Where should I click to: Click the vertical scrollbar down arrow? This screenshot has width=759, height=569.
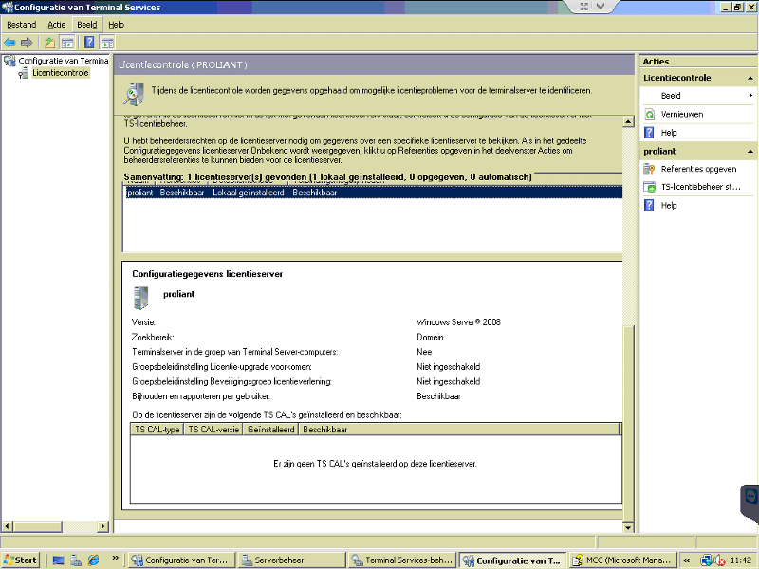click(627, 528)
